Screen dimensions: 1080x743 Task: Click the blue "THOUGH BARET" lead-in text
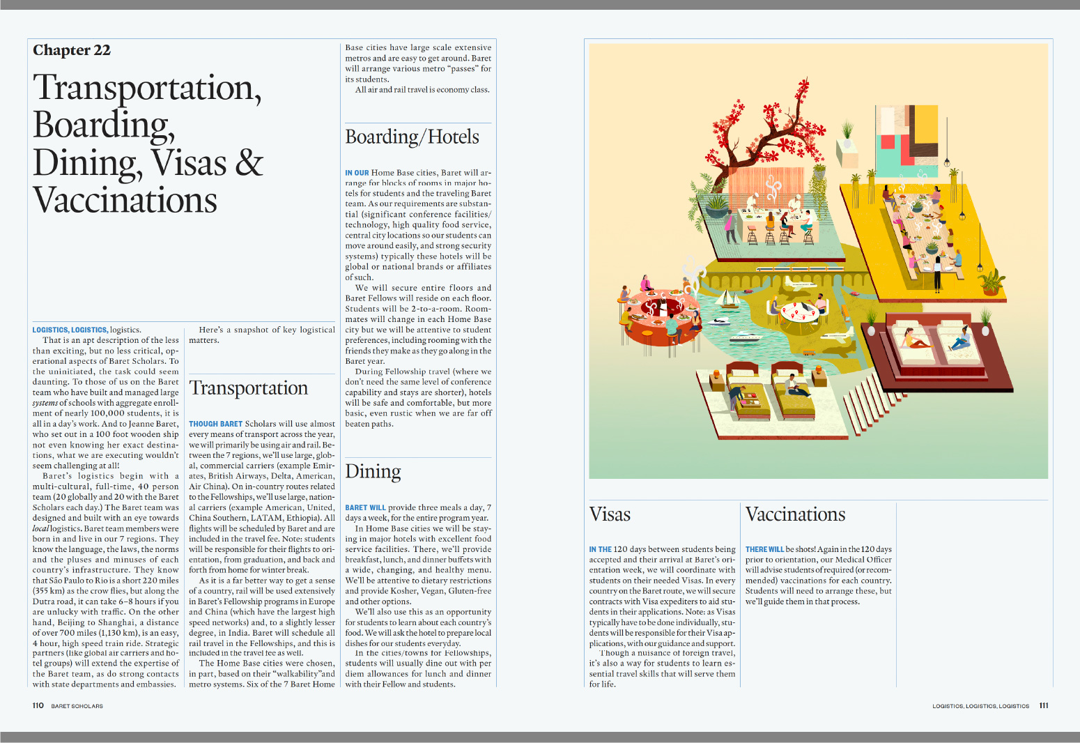click(215, 424)
